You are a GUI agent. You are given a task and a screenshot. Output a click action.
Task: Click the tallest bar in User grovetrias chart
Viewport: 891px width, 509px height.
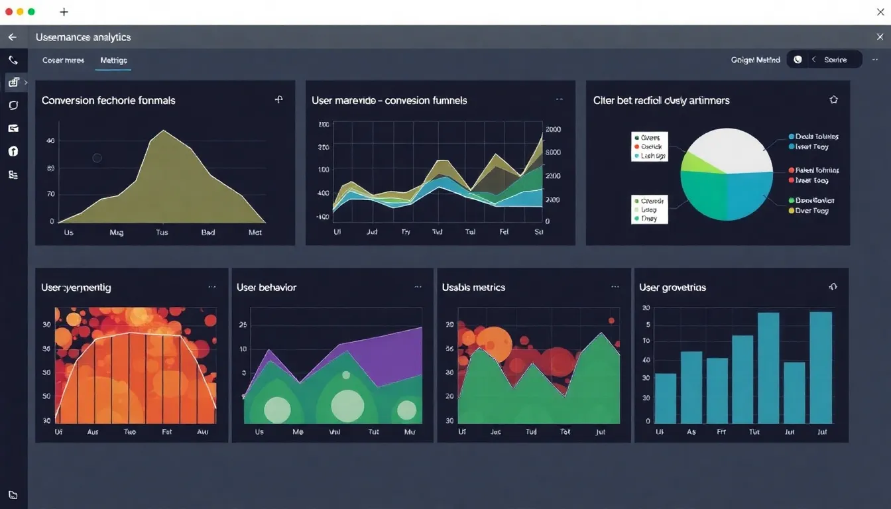[820, 368]
